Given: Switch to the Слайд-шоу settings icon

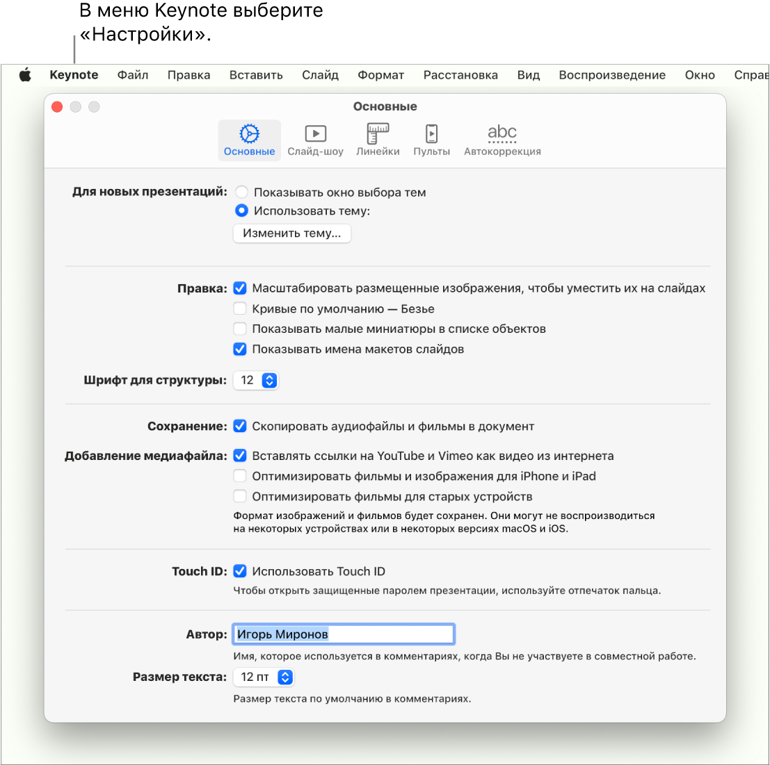Looking at the screenshot, I should tap(315, 140).
